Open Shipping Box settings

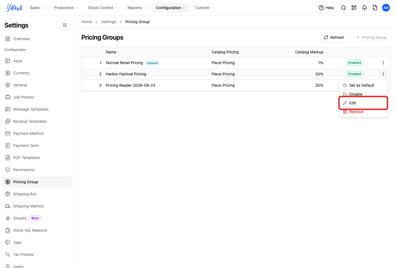pos(37,194)
